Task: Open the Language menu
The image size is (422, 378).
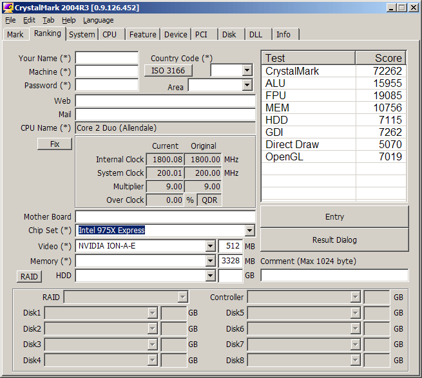Action: pyautogui.click(x=98, y=20)
